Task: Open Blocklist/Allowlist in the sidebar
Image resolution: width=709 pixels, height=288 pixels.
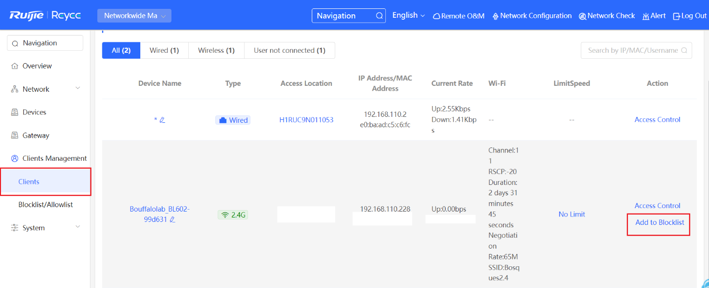Action: [45, 205]
